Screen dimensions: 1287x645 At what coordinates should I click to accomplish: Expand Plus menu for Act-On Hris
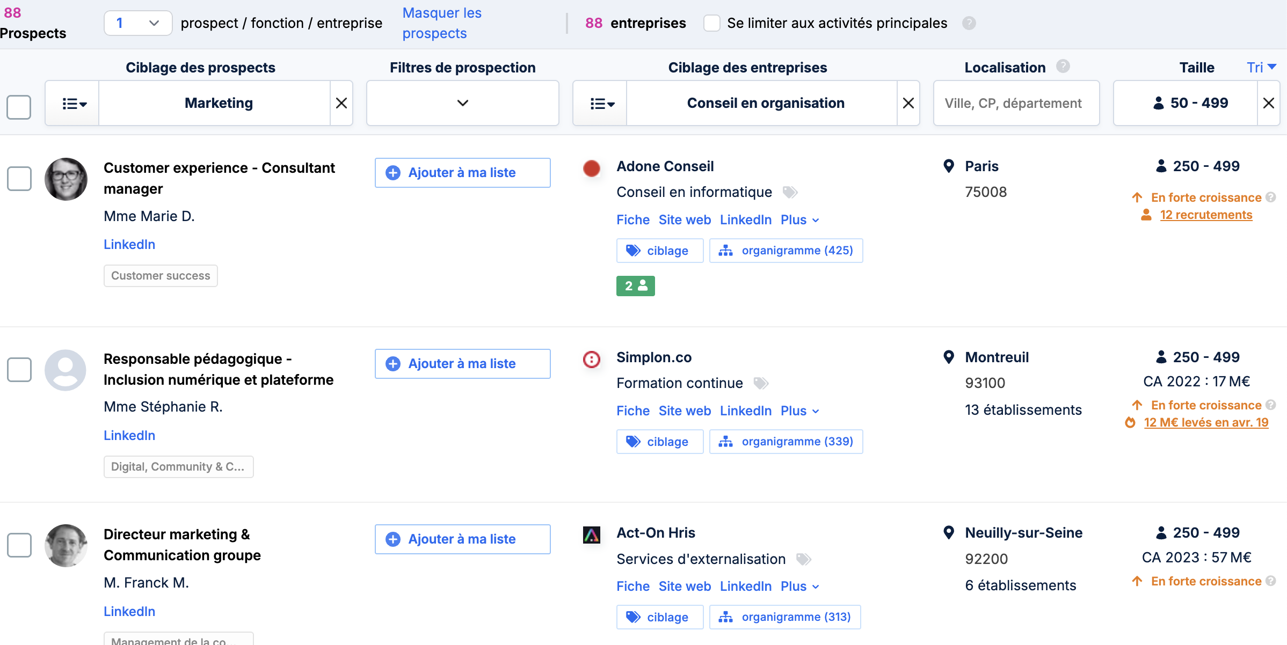coord(799,586)
